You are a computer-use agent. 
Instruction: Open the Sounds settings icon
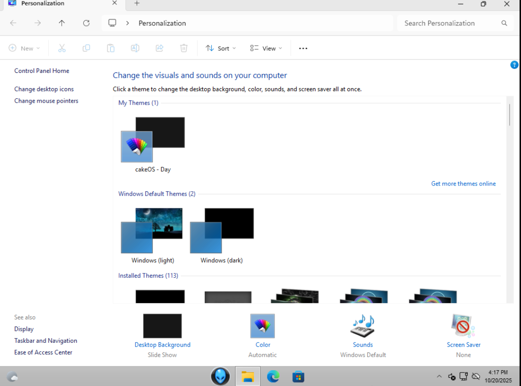coord(362,327)
